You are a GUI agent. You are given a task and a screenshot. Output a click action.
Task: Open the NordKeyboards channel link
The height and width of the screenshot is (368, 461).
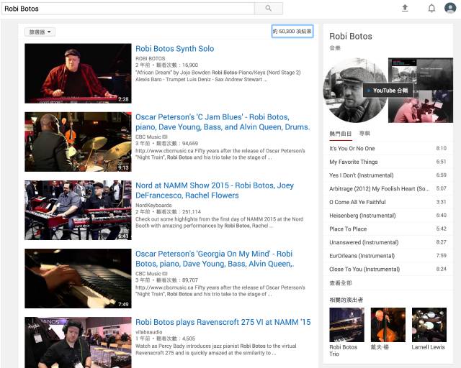153,205
